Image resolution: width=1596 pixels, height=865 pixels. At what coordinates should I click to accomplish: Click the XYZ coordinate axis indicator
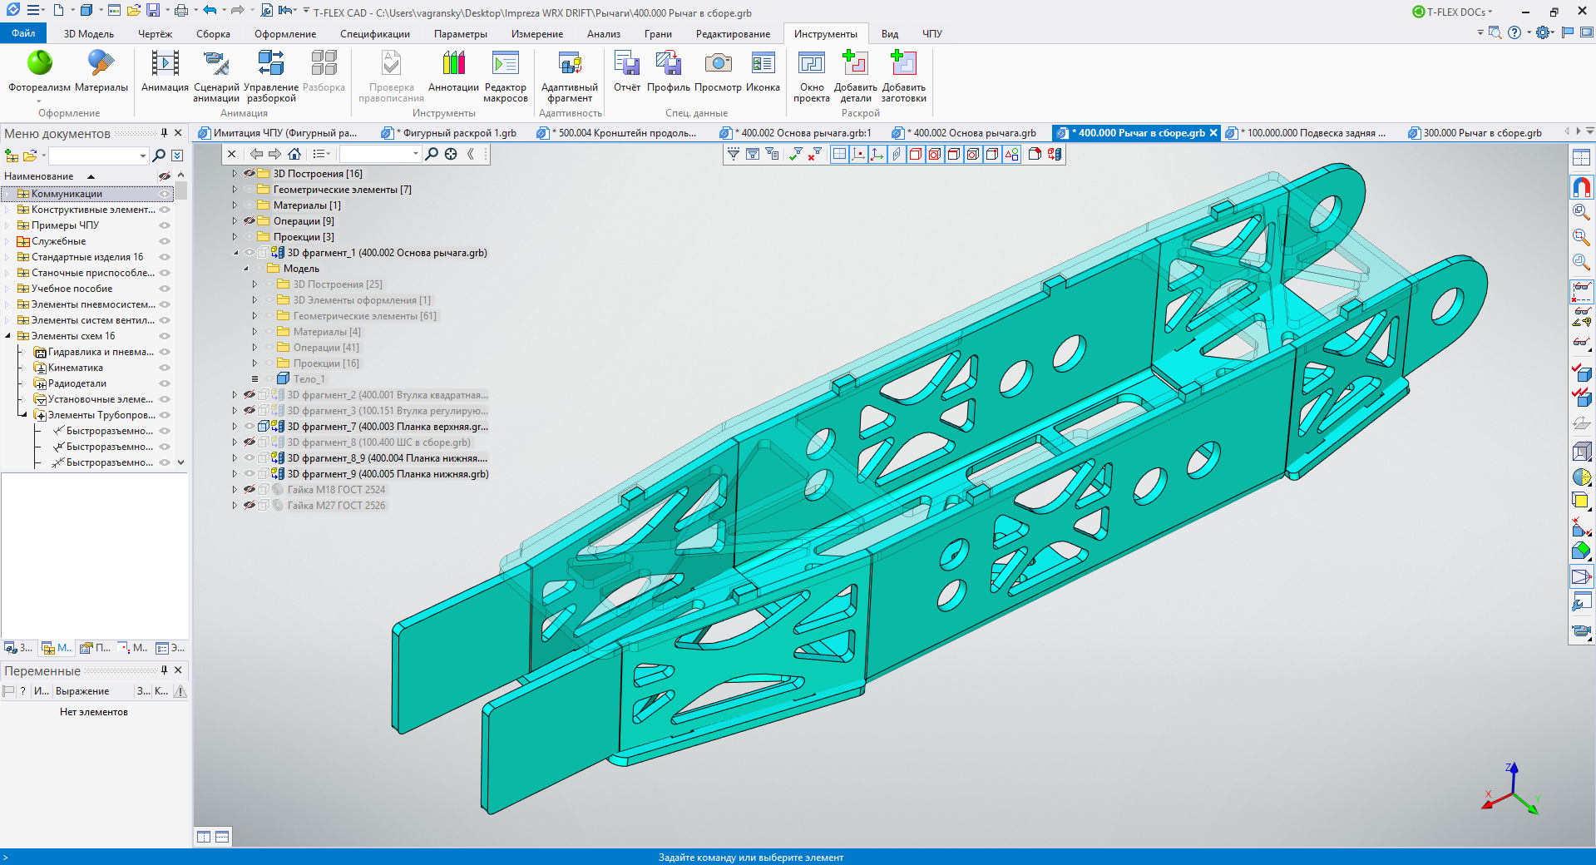(1512, 789)
